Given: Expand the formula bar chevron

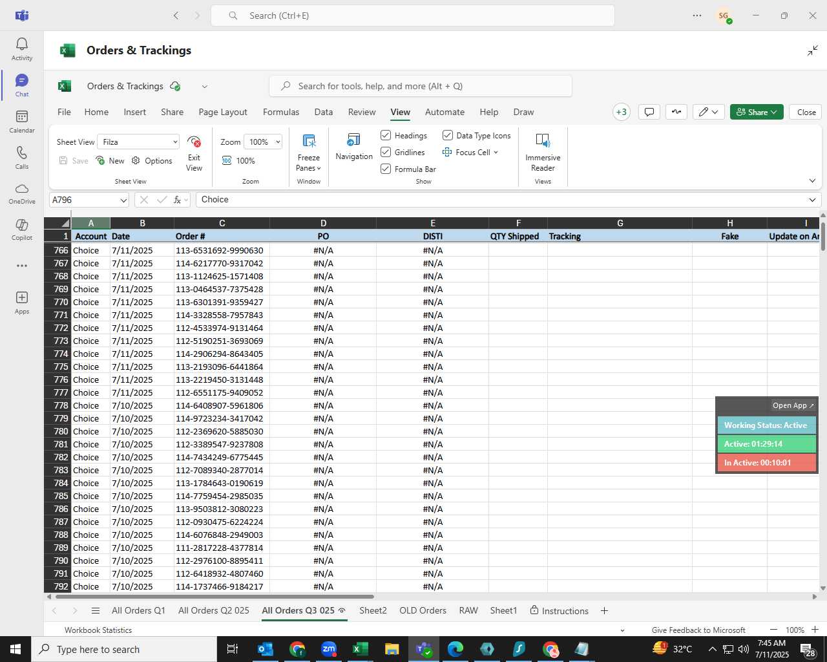Looking at the screenshot, I should [812, 200].
